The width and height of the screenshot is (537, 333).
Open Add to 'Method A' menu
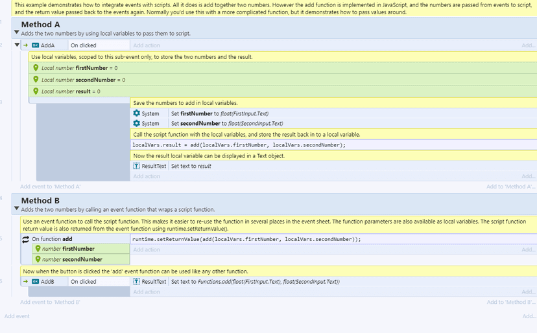click(x=510, y=187)
